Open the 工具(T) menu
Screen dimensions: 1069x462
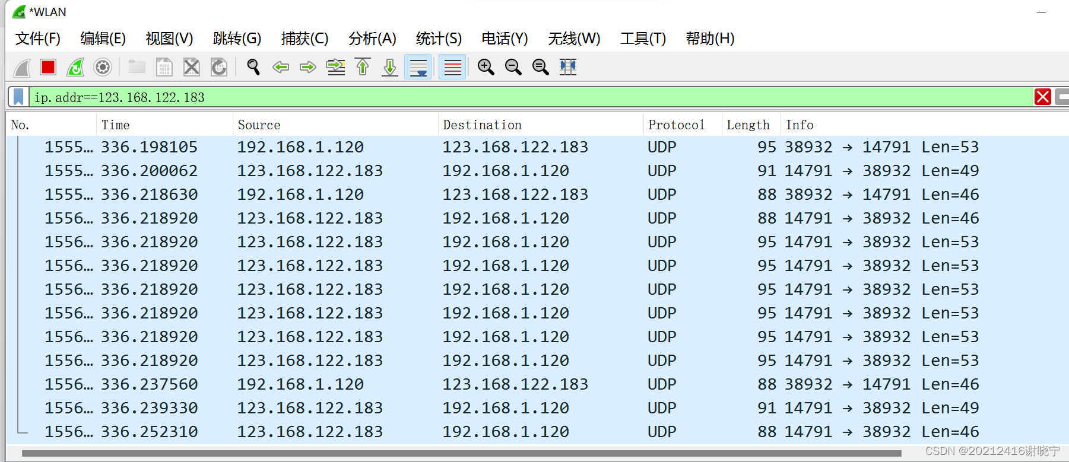pyautogui.click(x=643, y=39)
